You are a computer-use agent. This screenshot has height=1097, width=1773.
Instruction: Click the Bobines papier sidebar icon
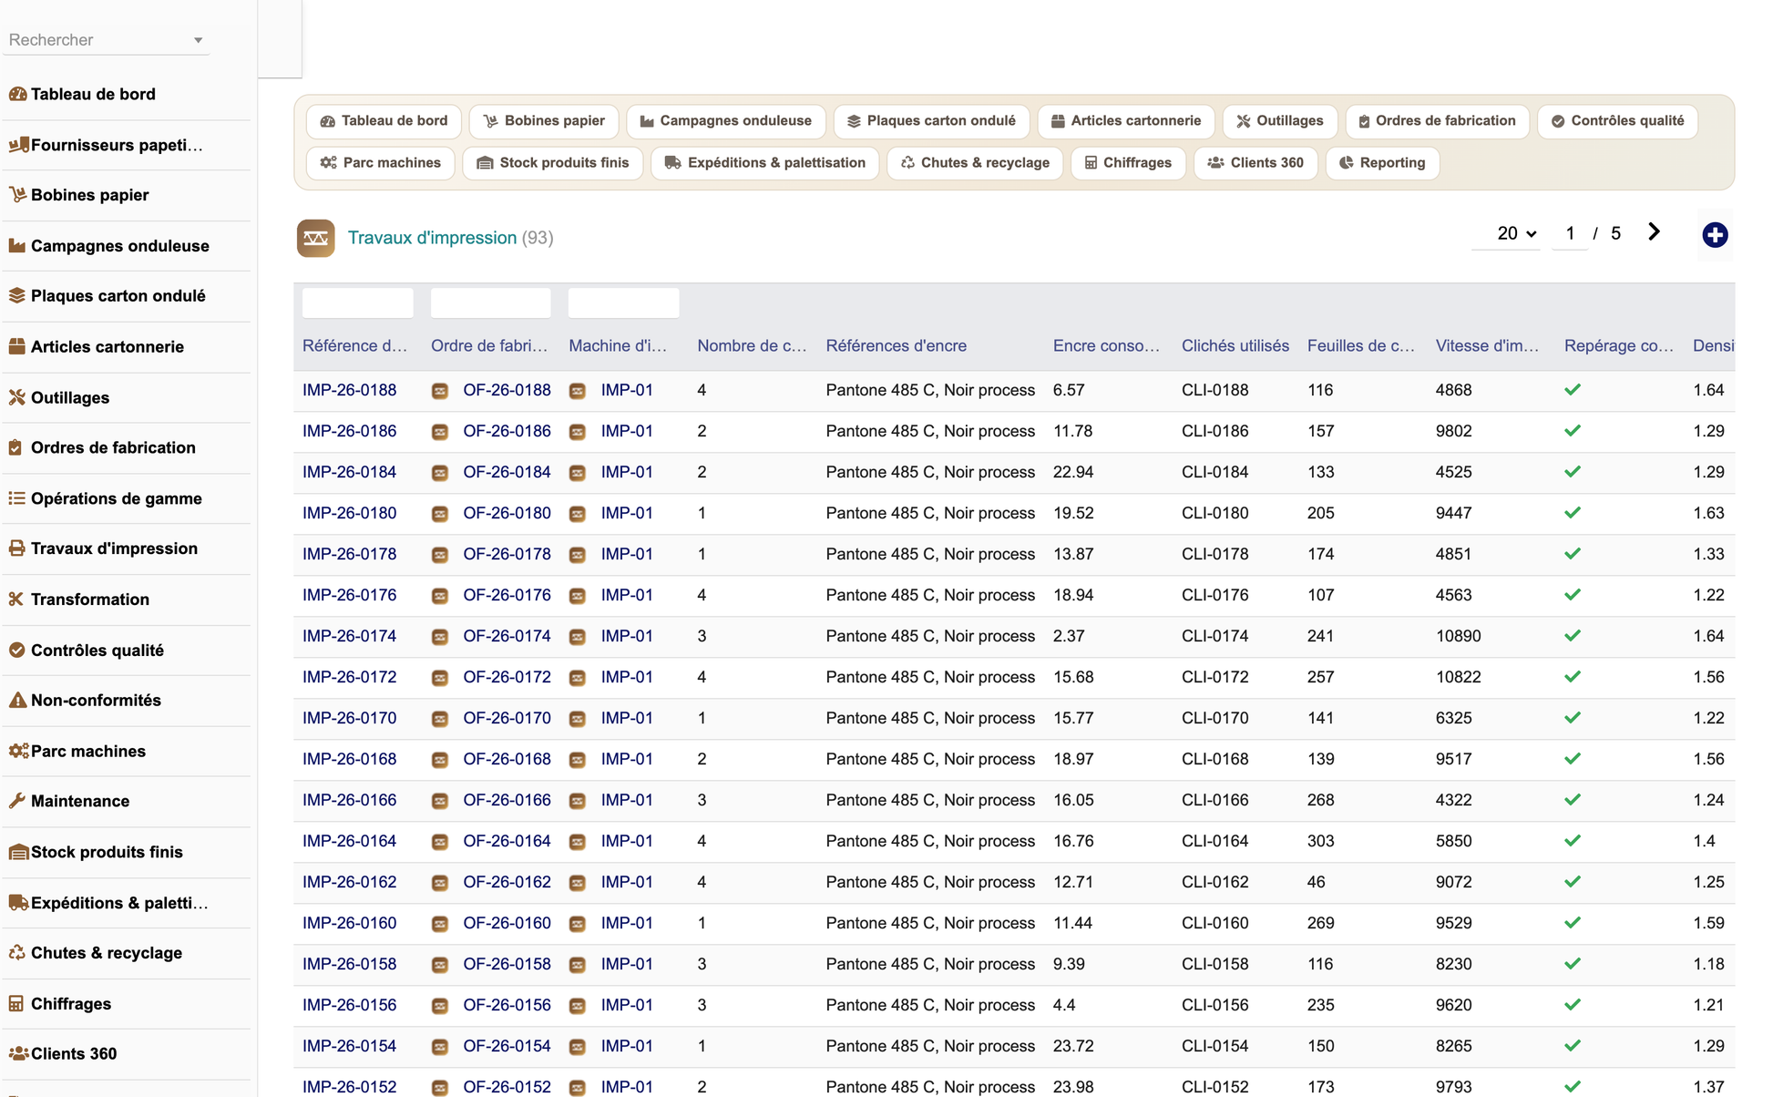(17, 195)
